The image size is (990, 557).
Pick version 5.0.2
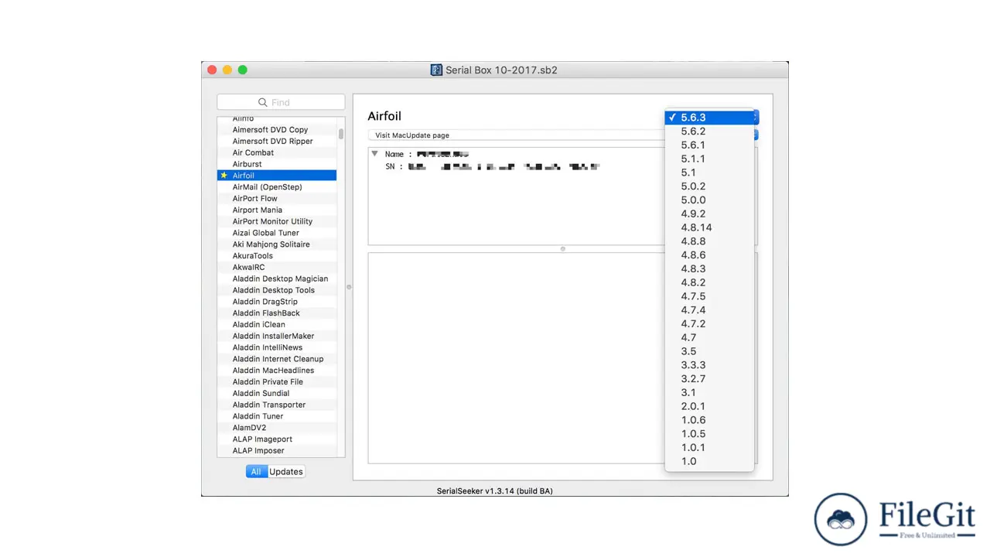(x=709, y=186)
